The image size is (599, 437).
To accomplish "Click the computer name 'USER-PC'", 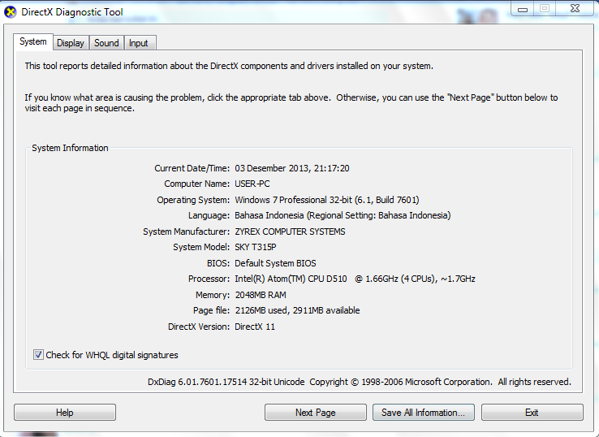I will tap(252, 184).
